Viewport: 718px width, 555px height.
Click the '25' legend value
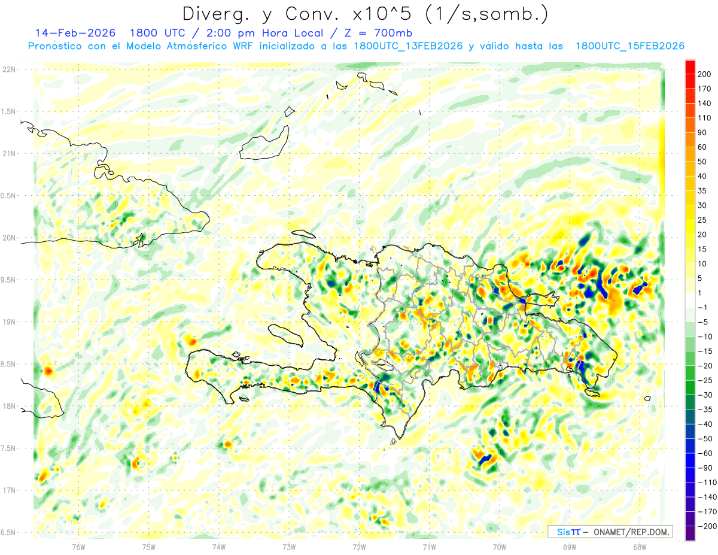[702, 220]
